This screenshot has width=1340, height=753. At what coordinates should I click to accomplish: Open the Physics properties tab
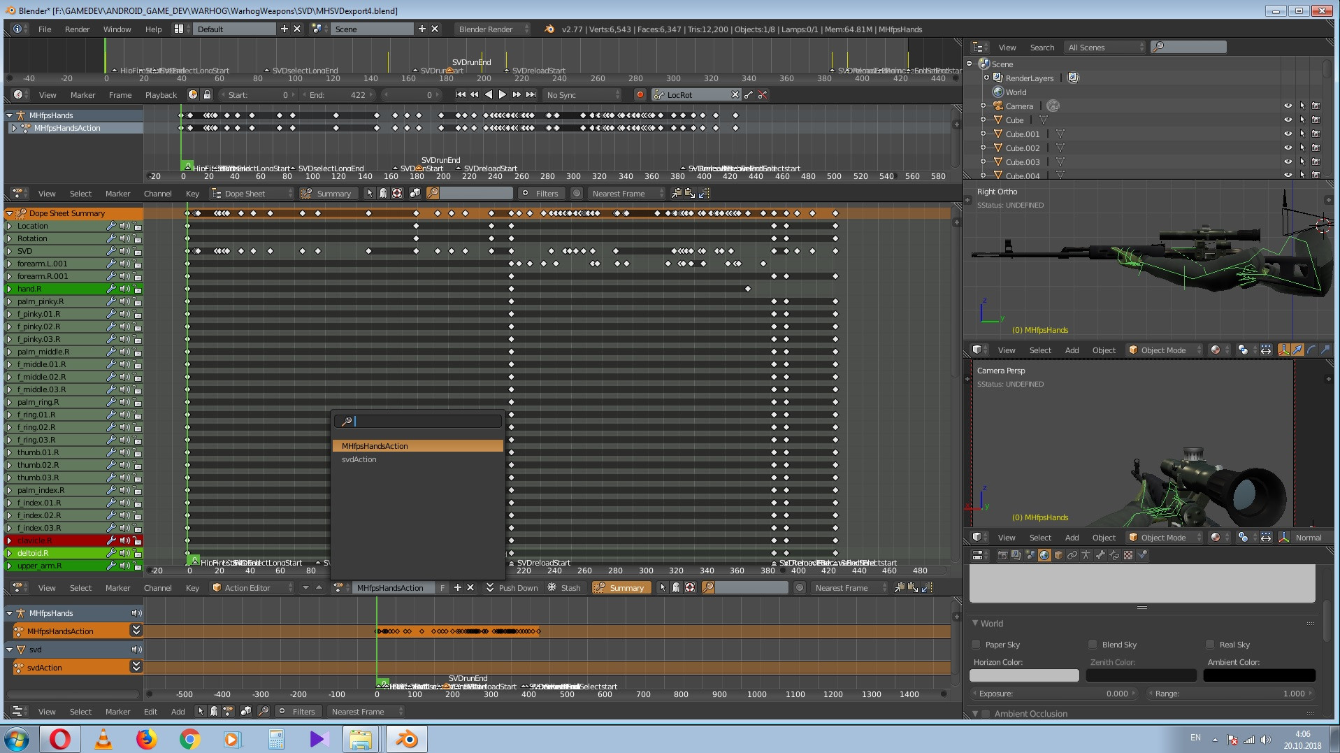coord(1142,555)
